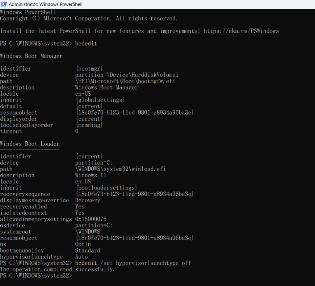Click '\WINDOWS\system32\winload.efi' path value
This screenshot has height=286, width=315.
point(121,169)
